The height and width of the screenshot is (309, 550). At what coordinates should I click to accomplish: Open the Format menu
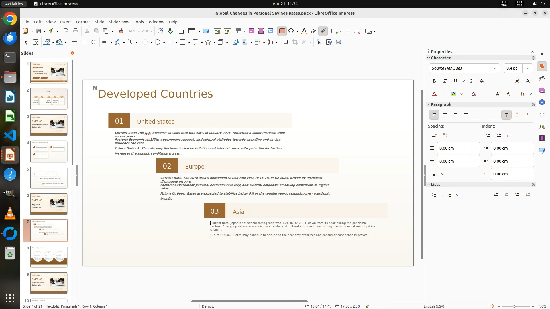coord(83,22)
